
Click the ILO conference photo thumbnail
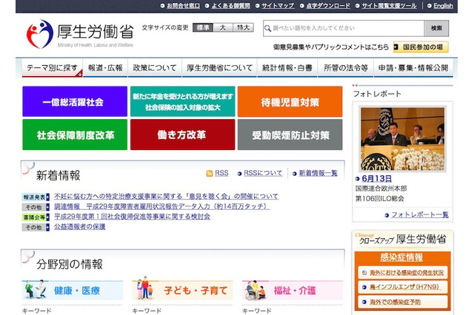point(402,139)
